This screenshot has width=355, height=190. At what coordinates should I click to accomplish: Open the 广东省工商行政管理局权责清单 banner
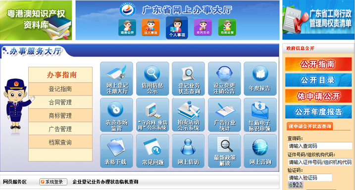coord(318,20)
